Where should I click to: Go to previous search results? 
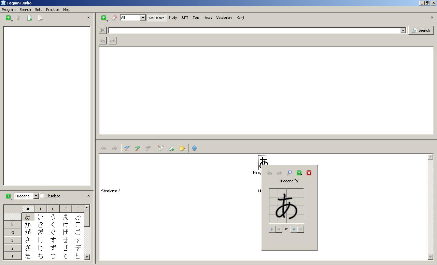(x=102, y=41)
